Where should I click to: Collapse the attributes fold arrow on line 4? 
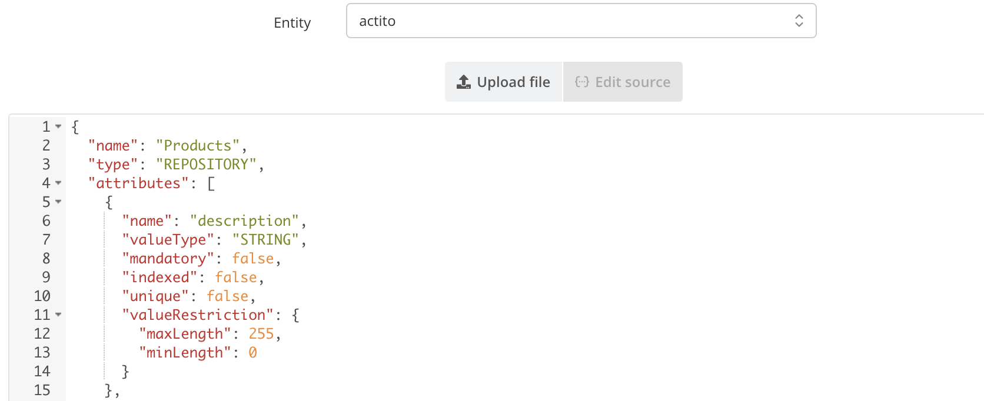(58, 183)
